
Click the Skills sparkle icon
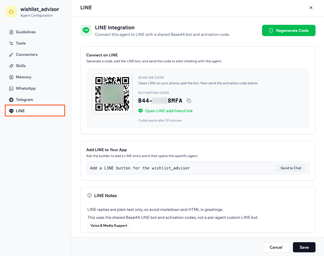click(x=11, y=66)
